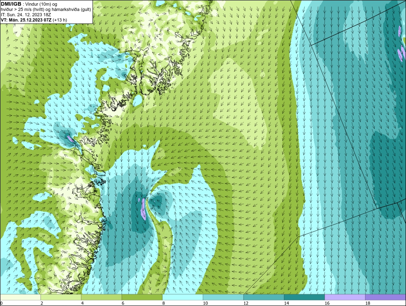Click the 'IT: Sun. 24. 12. 2023 18Z' line
The width and height of the screenshot is (406, 306).
pyautogui.click(x=26, y=15)
